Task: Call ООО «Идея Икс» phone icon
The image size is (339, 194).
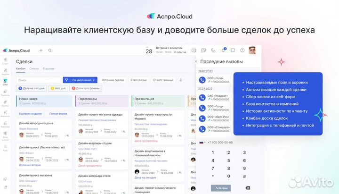Action: [202, 118]
